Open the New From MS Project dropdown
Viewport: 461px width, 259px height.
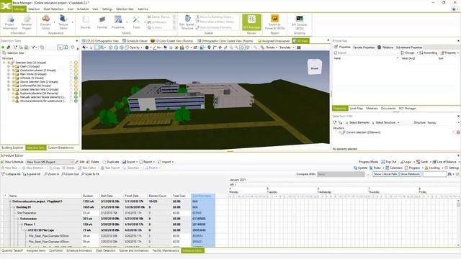tap(50, 162)
